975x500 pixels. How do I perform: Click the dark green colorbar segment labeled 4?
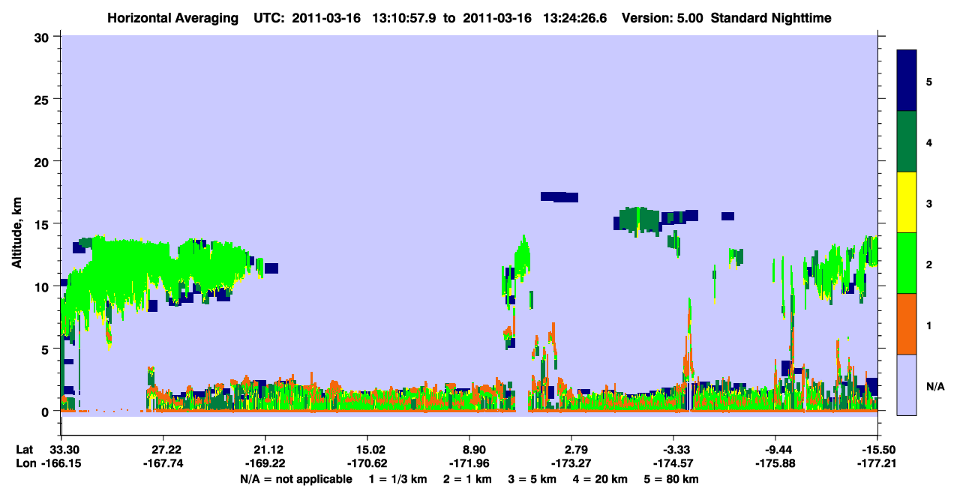907,142
